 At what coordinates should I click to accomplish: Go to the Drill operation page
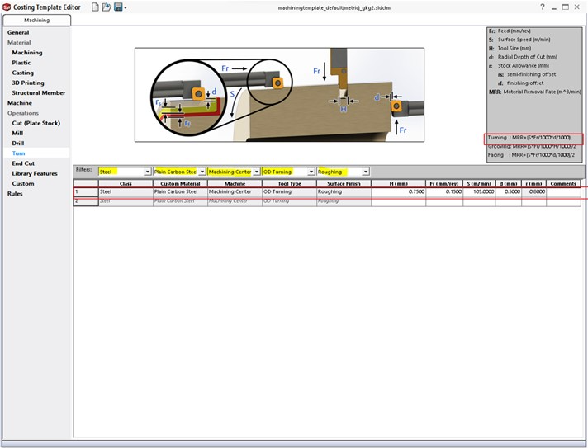point(19,143)
